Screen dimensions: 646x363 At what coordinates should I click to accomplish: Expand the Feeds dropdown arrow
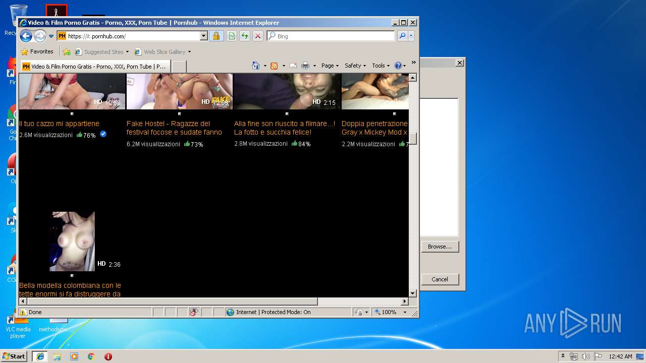pos(284,66)
